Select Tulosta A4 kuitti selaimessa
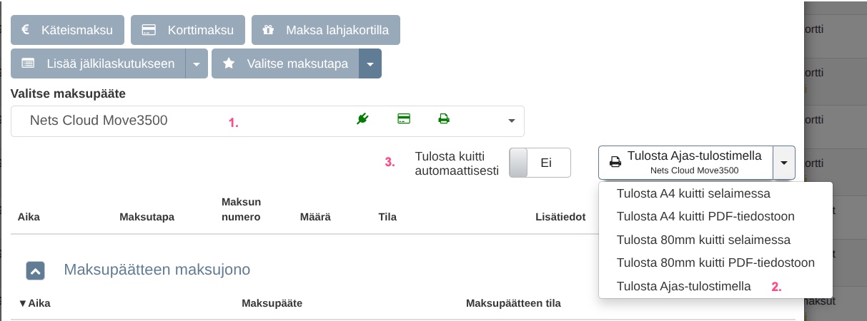This screenshot has height=321, width=867. [x=693, y=193]
